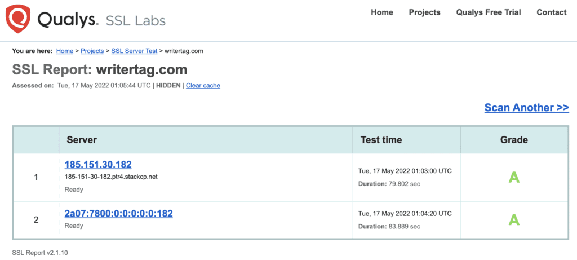Viewport: 577px width, 260px height.
Task: Select the SSL Report: writertag.com heading
Action: click(x=100, y=69)
